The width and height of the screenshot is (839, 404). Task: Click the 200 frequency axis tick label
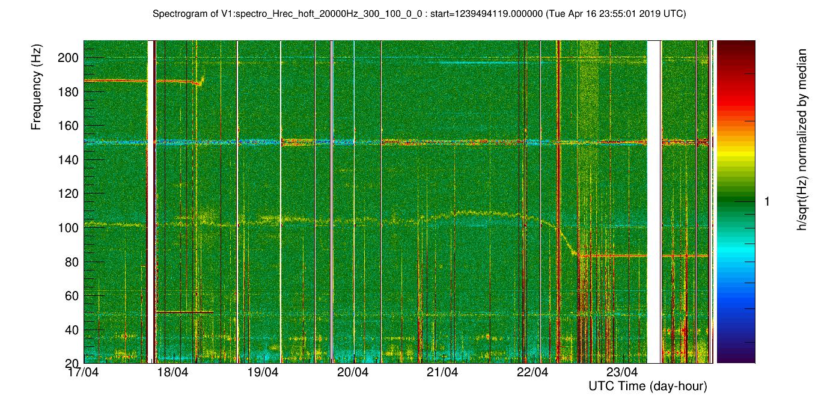tap(69, 58)
